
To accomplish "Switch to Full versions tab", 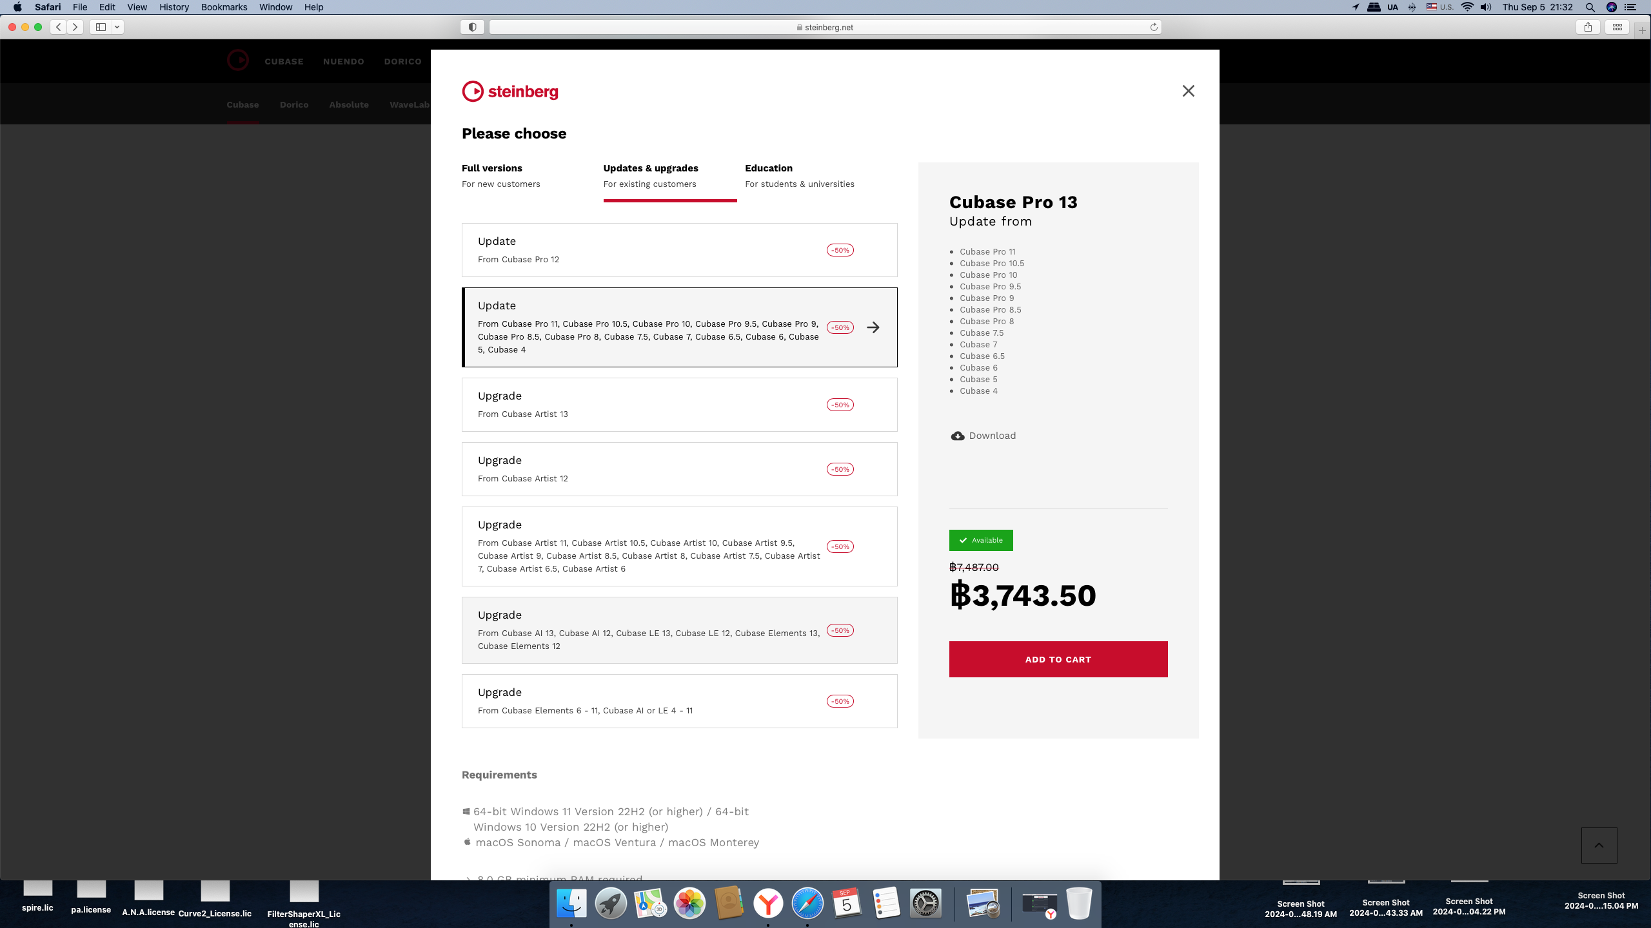I will click(501, 176).
